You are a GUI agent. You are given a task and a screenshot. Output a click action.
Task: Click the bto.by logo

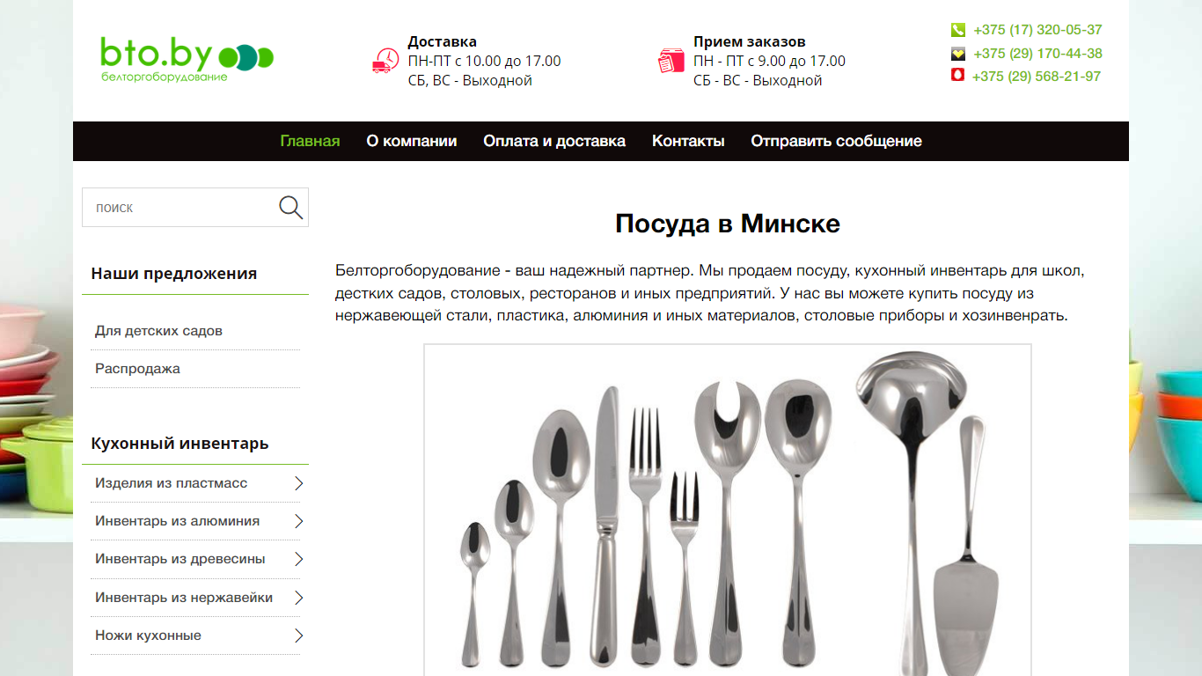(187, 60)
